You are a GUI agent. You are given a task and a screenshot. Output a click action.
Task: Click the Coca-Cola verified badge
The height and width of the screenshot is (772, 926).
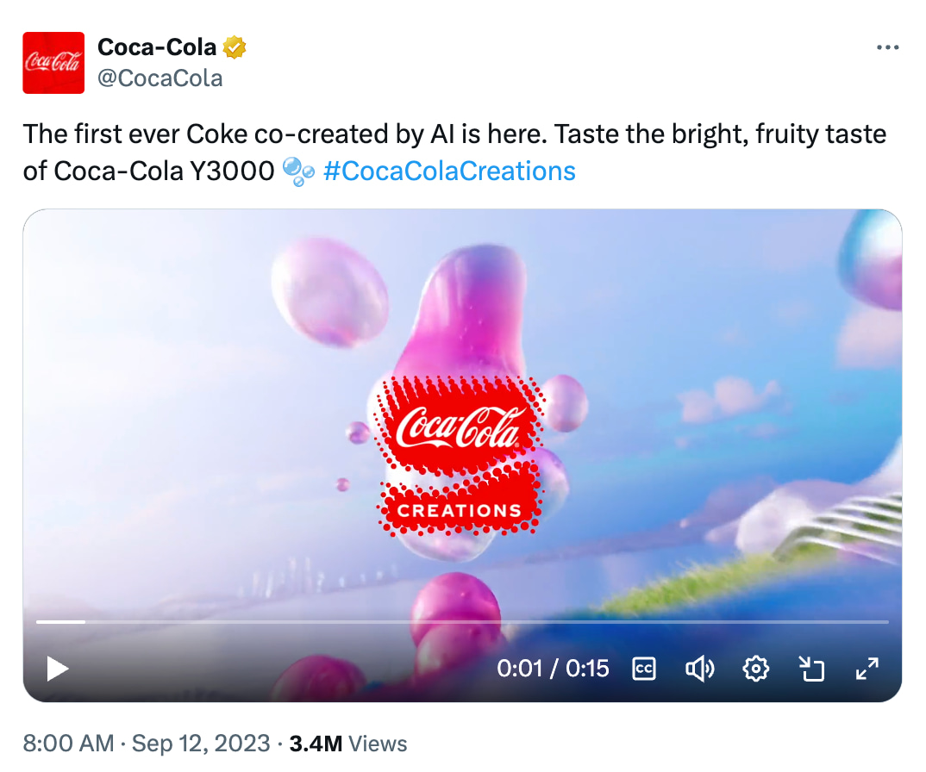[232, 47]
